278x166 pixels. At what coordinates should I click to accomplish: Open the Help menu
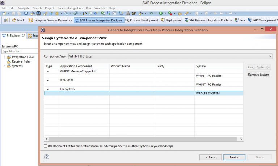coord(112,8)
